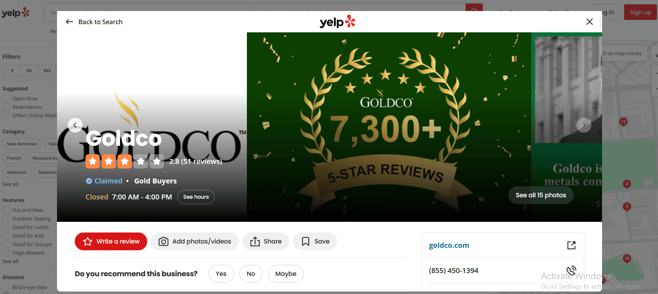Check the Good for Kids feature
The width and height of the screenshot is (658, 294).
[6, 236]
